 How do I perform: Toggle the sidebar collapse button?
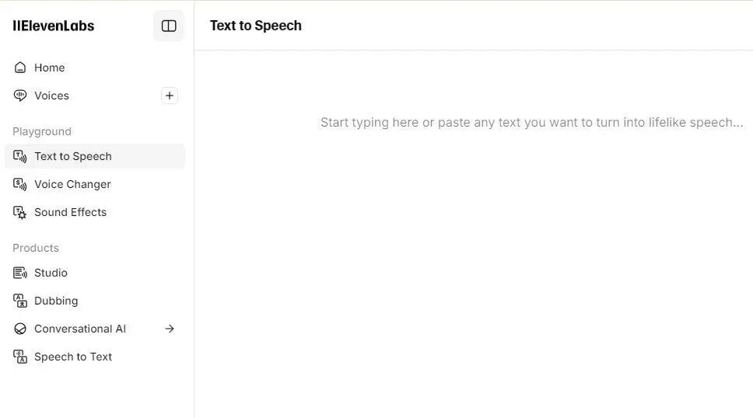[169, 26]
